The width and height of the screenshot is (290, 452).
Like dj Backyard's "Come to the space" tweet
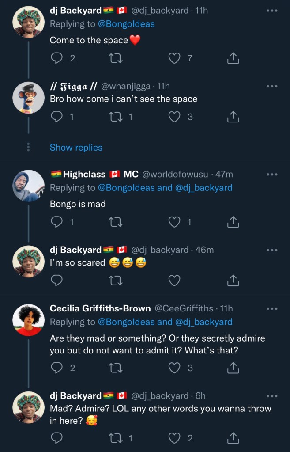tap(175, 58)
